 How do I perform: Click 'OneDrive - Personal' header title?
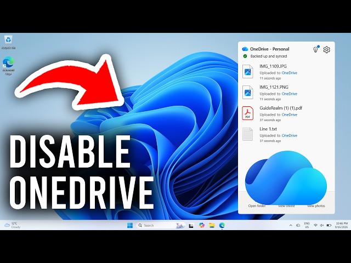269,49
